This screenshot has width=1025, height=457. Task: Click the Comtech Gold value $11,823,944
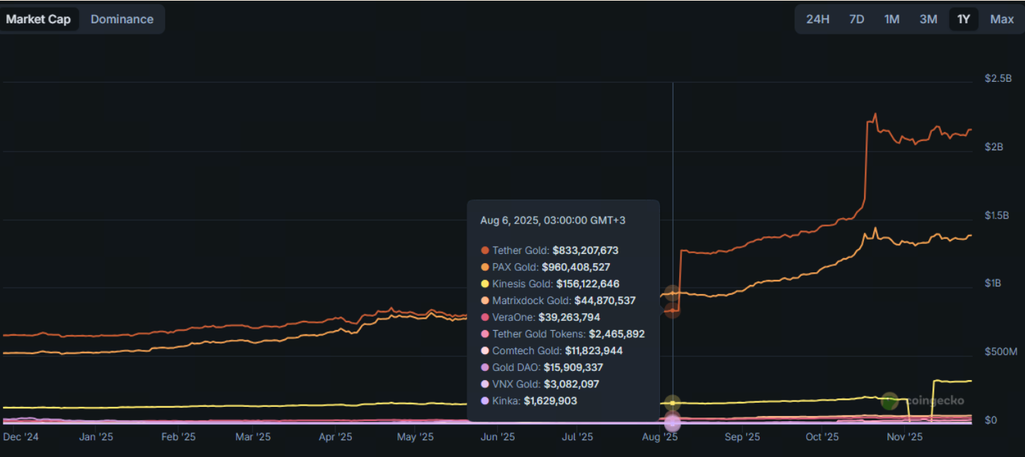point(594,351)
